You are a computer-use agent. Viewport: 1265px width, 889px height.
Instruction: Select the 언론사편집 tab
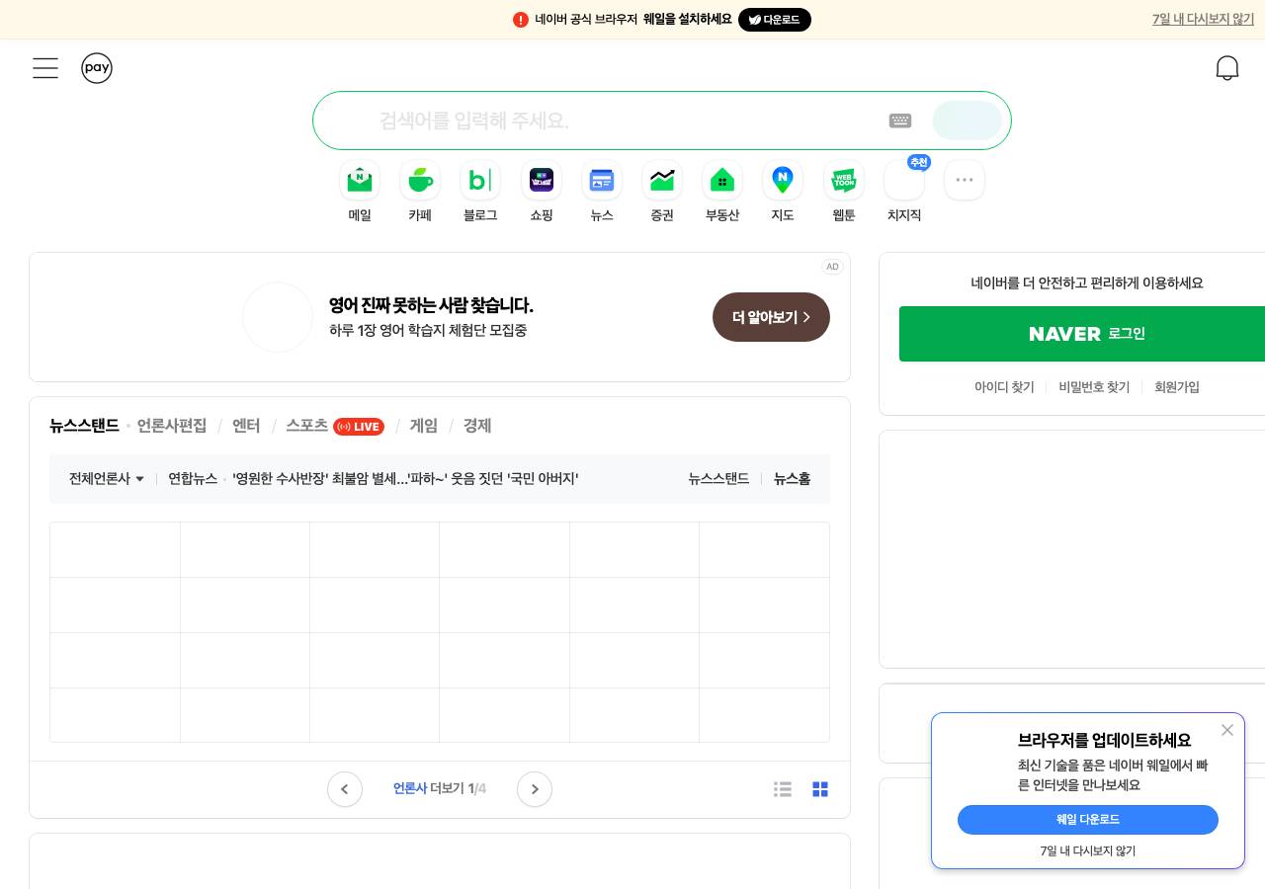(x=172, y=426)
